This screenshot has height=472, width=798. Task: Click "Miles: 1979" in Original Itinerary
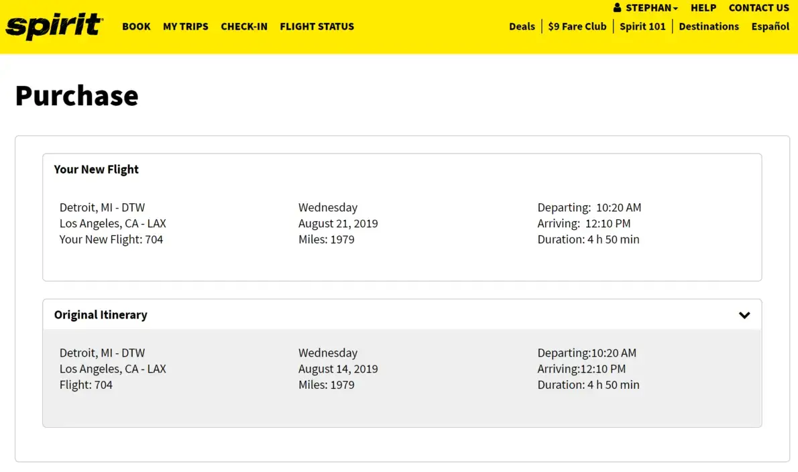click(x=326, y=385)
